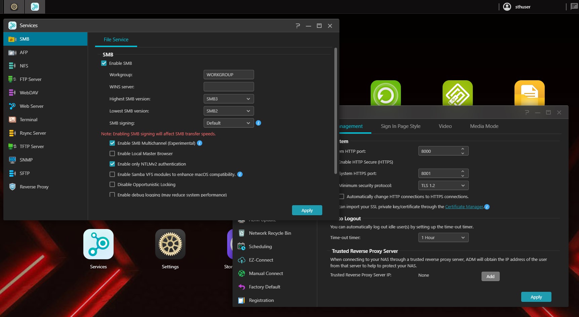
Task: Open the Media Mode tab
Action: point(484,126)
